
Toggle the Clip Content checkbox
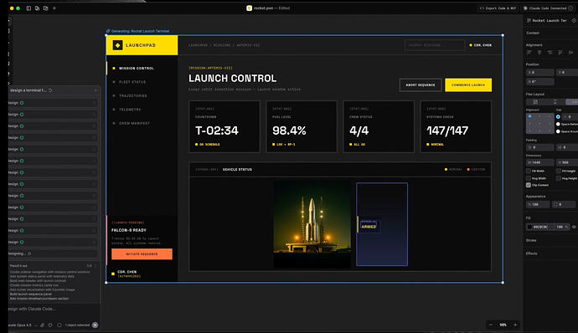point(529,185)
